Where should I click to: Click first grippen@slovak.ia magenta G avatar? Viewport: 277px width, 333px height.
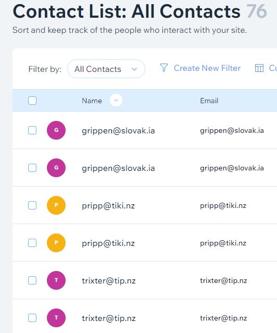point(56,130)
